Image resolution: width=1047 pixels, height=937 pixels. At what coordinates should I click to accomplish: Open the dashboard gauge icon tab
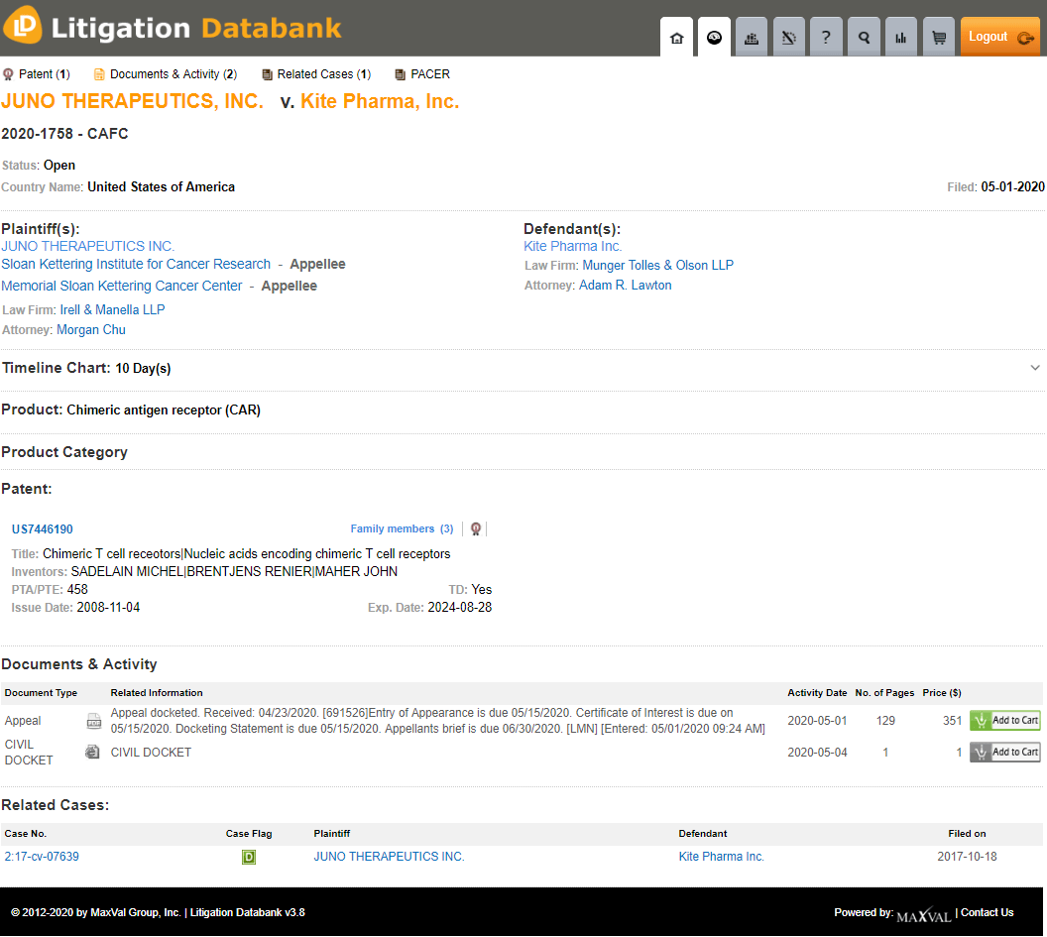pos(714,38)
